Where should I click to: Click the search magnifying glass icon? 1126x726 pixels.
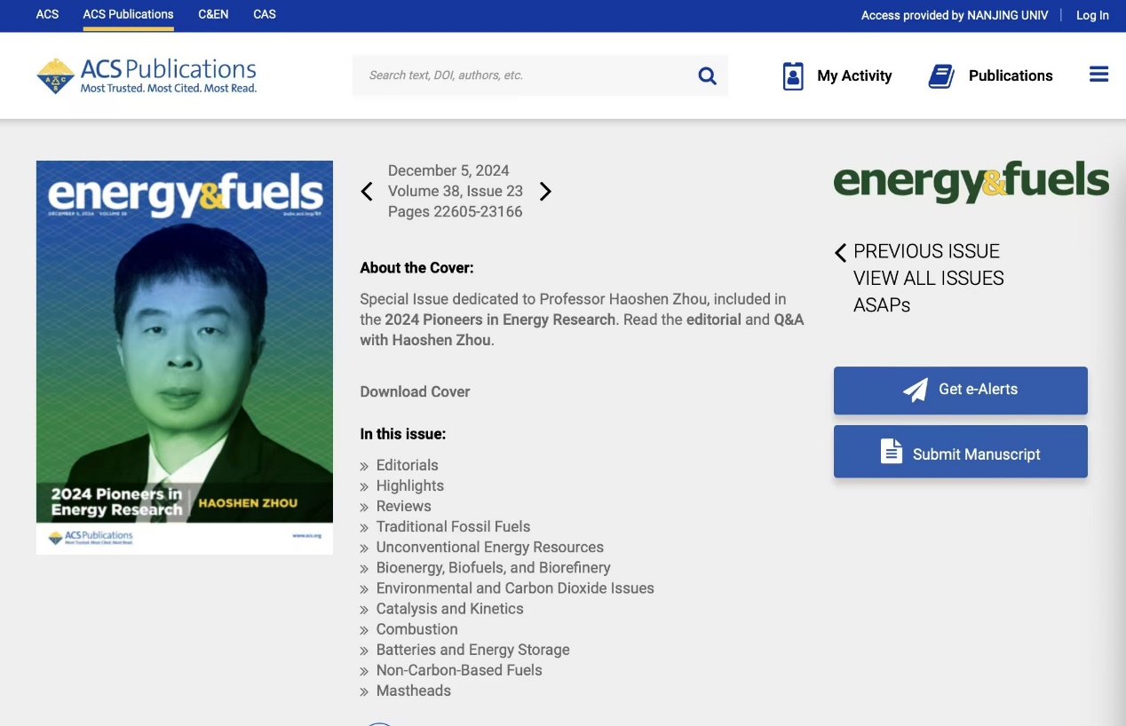pyautogui.click(x=707, y=75)
